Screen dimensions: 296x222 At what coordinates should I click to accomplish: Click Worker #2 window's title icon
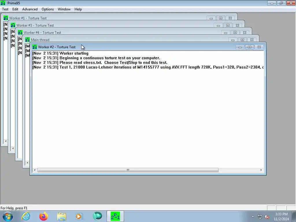pos(35,47)
